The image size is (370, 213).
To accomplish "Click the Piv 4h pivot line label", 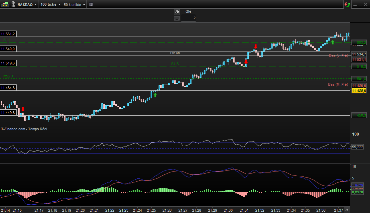I will [175, 53].
